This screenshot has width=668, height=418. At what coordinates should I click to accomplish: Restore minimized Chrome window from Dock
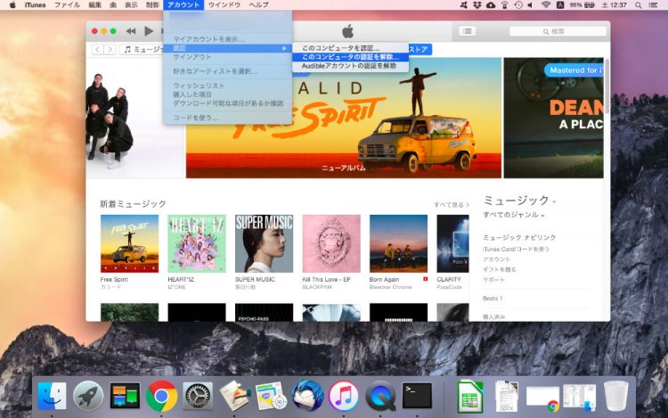pyautogui.click(x=542, y=398)
